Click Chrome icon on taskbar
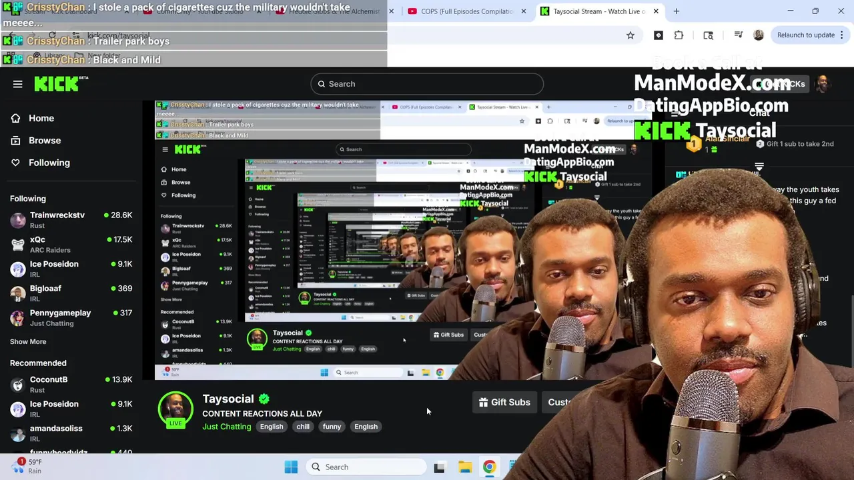The image size is (854, 480). tap(490, 467)
